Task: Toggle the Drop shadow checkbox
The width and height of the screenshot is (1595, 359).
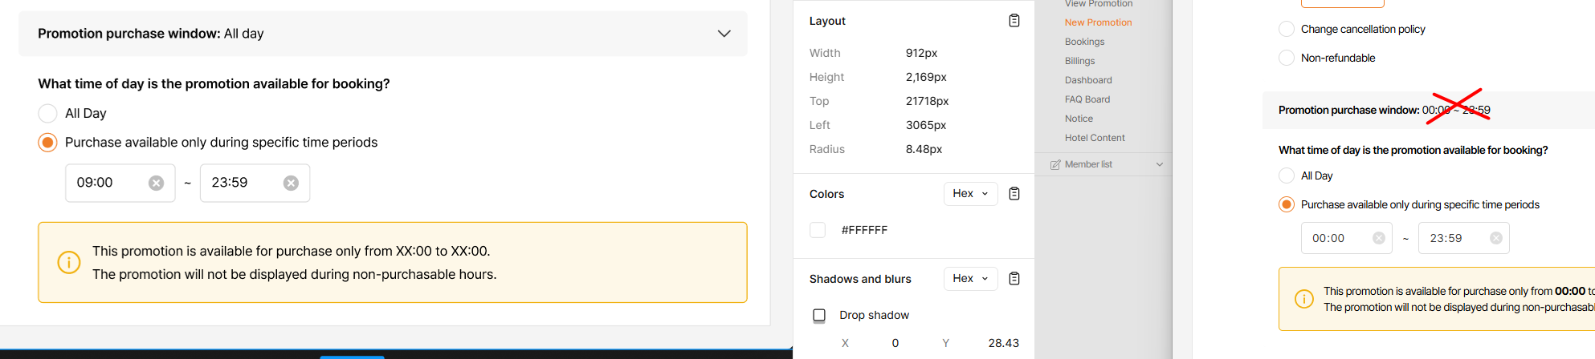Action: pyautogui.click(x=819, y=315)
